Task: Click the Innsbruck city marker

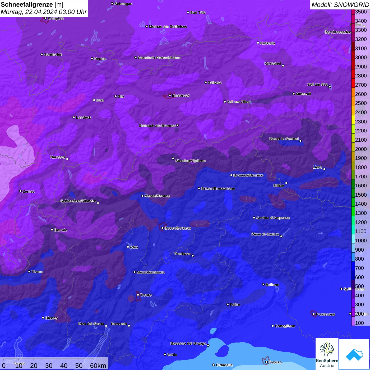Action: pyautogui.click(x=170, y=95)
